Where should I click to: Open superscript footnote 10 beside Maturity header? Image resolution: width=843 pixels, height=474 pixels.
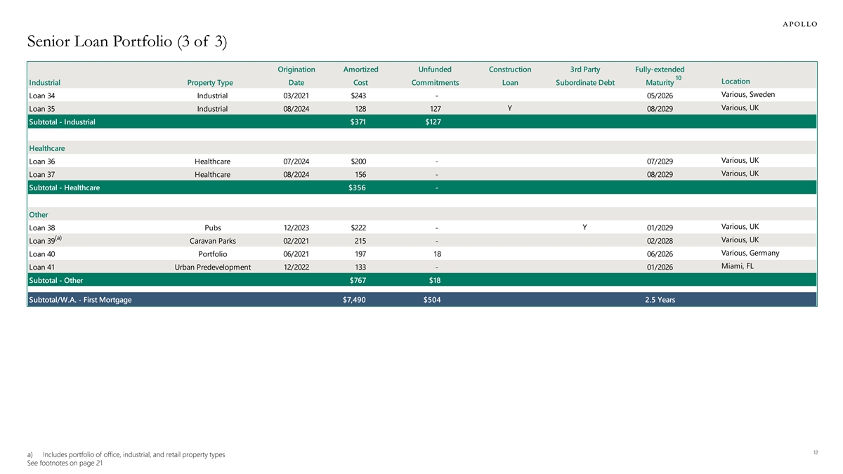679,78
